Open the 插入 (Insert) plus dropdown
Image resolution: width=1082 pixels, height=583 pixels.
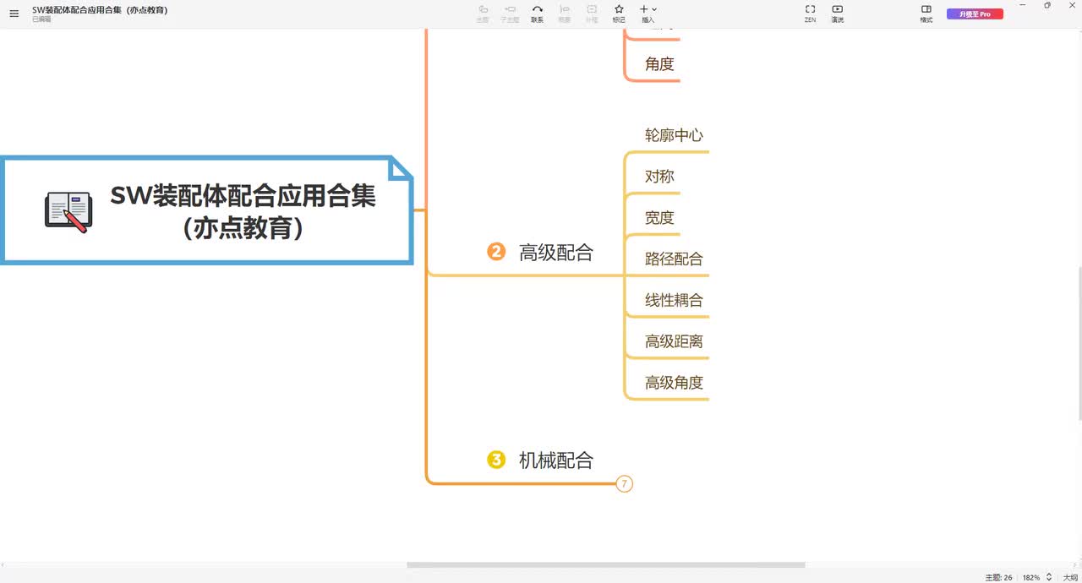[648, 13]
